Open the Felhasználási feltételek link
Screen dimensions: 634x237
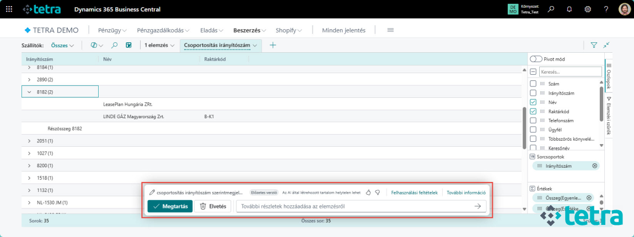coord(414,192)
